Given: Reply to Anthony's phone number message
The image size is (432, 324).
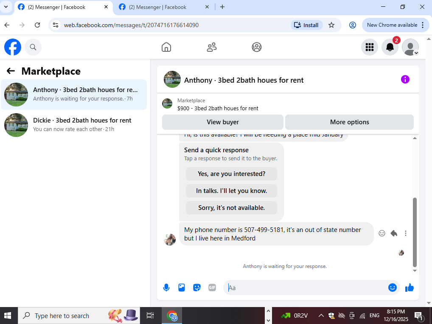Looking at the screenshot, I should [394, 233].
